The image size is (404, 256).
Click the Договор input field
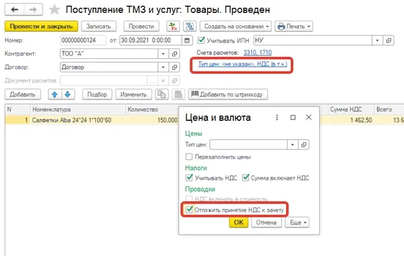pyautogui.click(x=109, y=67)
